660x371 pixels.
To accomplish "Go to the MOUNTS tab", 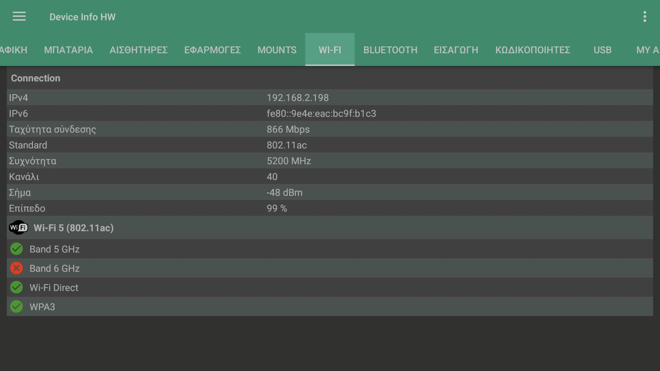I will (277, 50).
